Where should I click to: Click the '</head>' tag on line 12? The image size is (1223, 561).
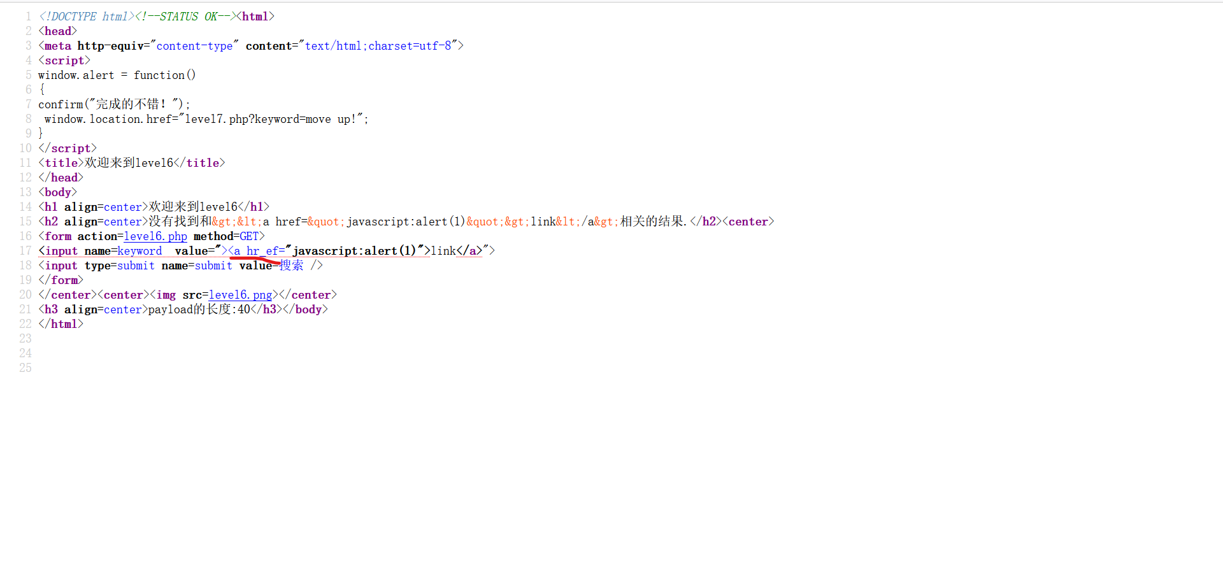tap(61, 178)
